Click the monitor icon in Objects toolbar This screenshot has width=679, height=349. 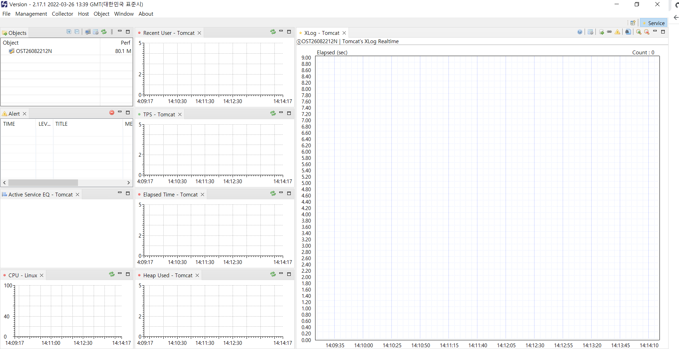click(x=88, y=32)
